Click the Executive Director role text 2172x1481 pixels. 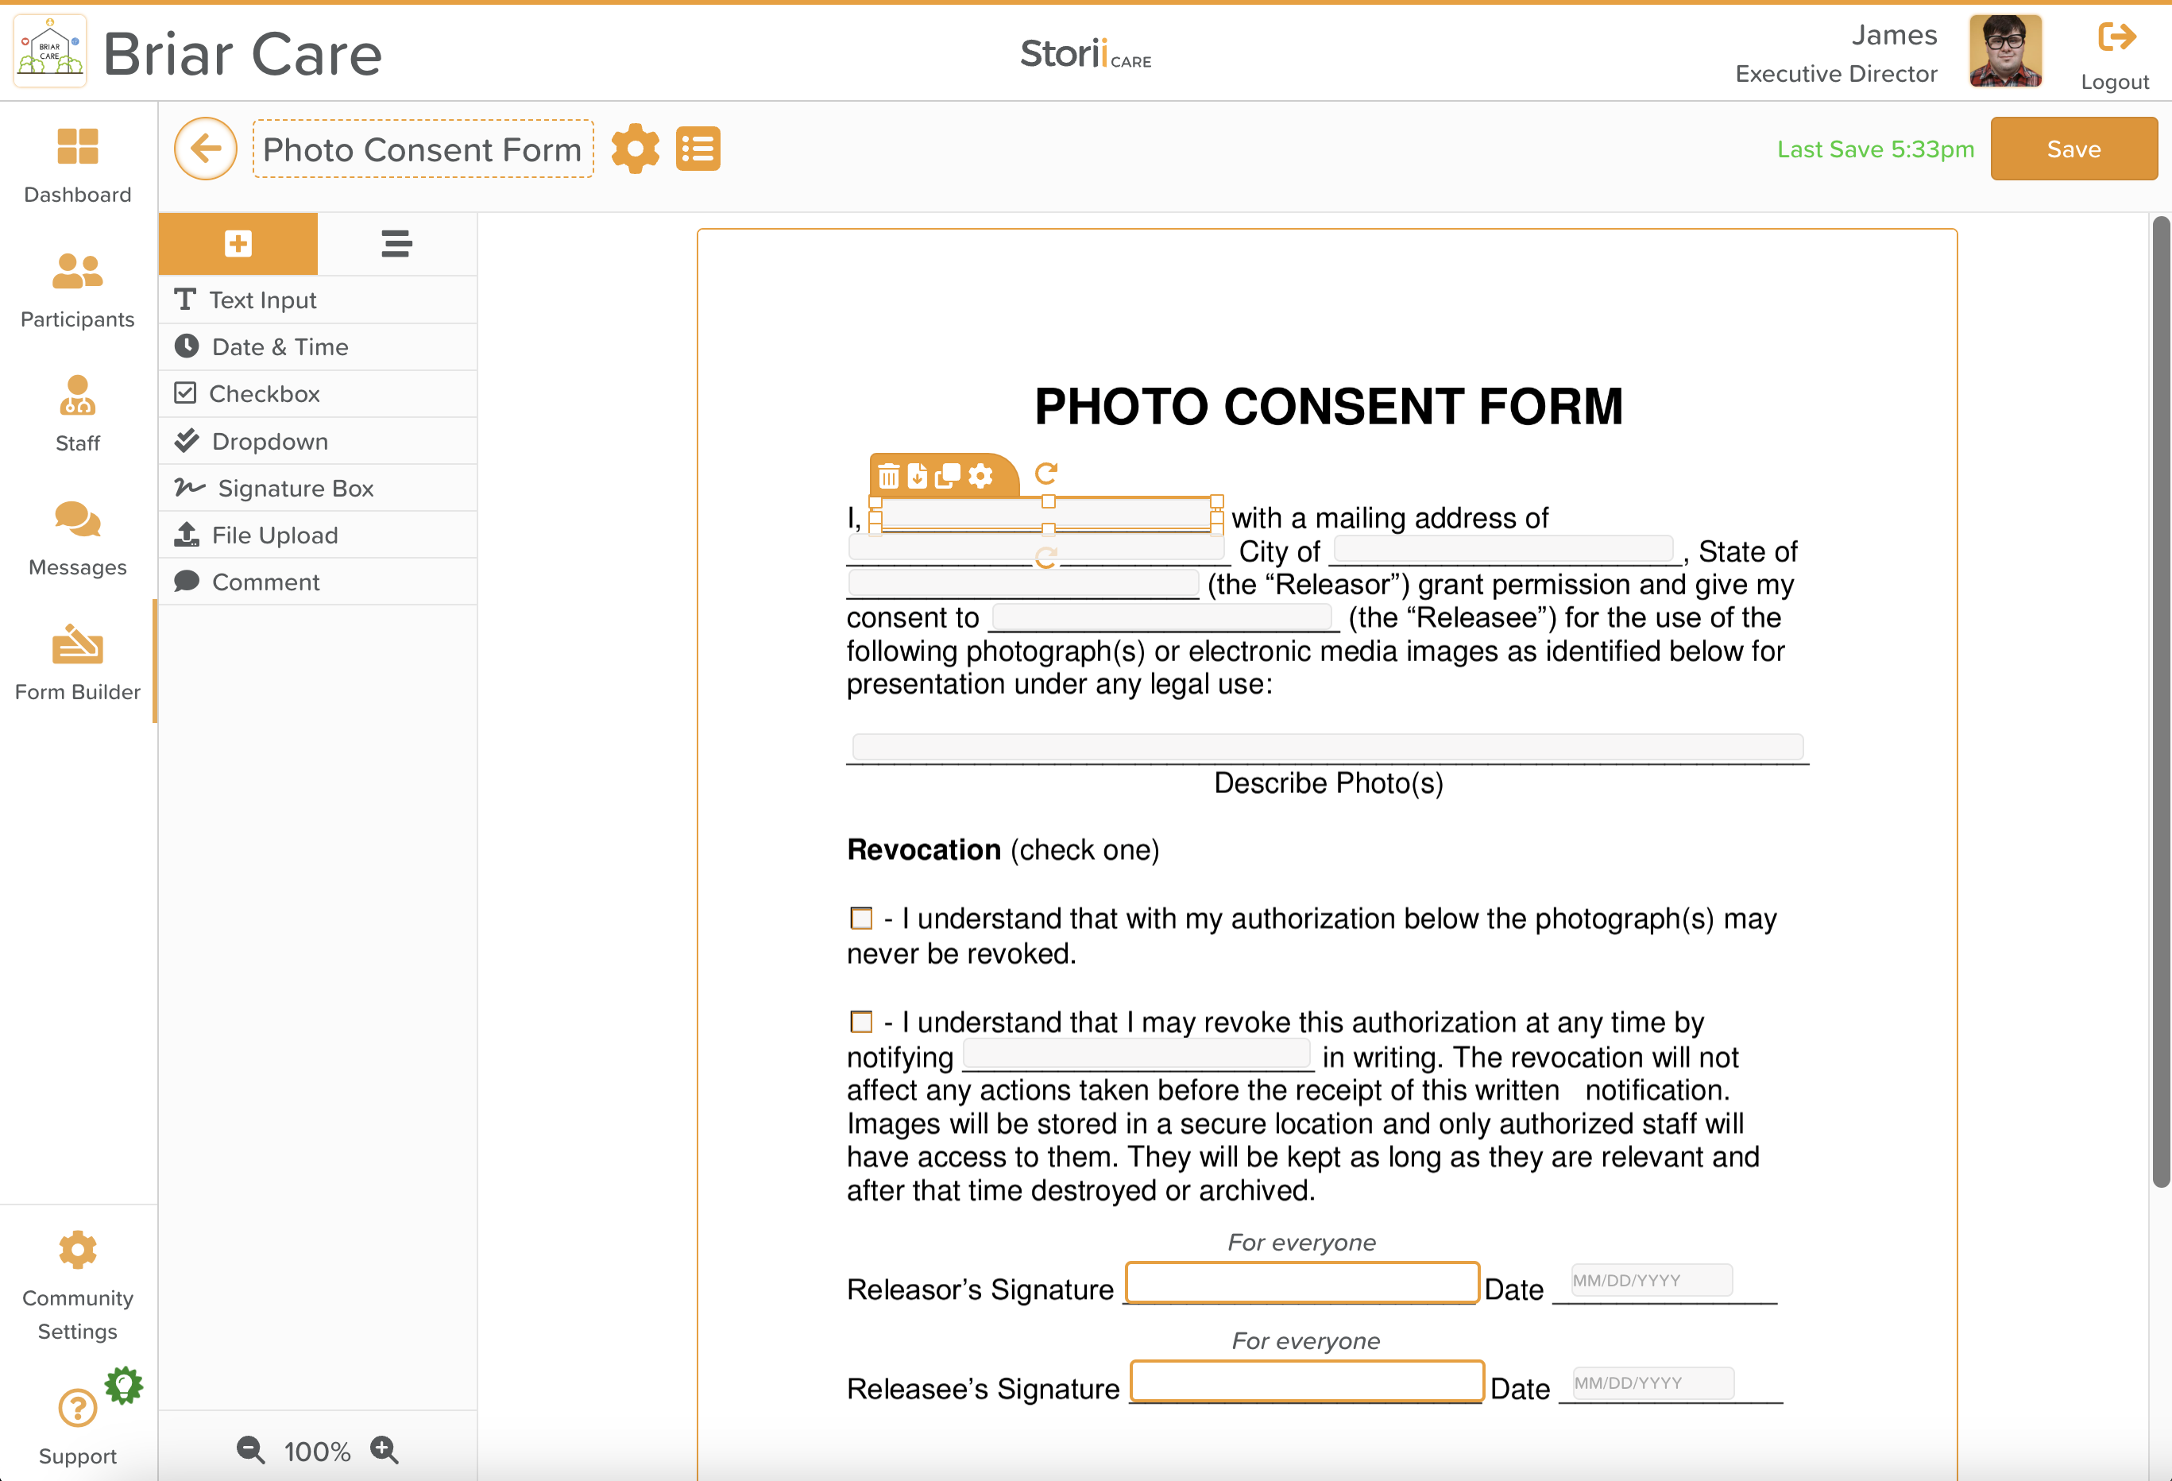coord(1835,74)
